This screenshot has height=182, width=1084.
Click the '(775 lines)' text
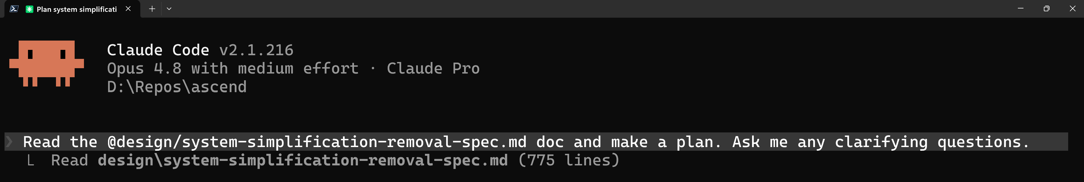point(569,160)
